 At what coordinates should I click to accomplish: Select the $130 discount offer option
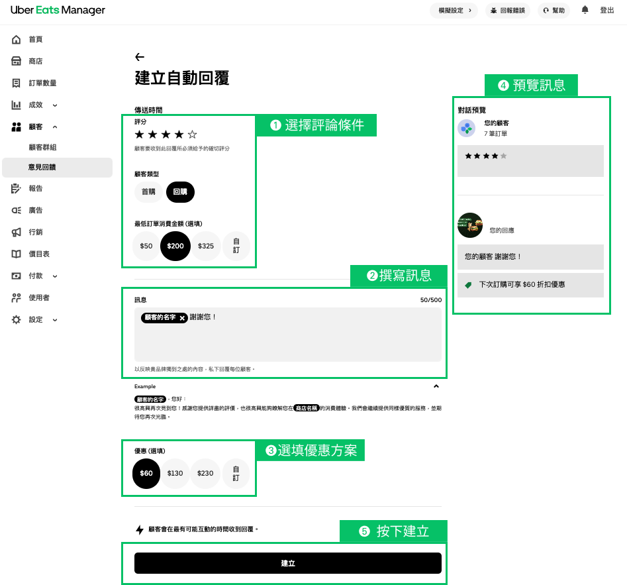coord(175,473)
